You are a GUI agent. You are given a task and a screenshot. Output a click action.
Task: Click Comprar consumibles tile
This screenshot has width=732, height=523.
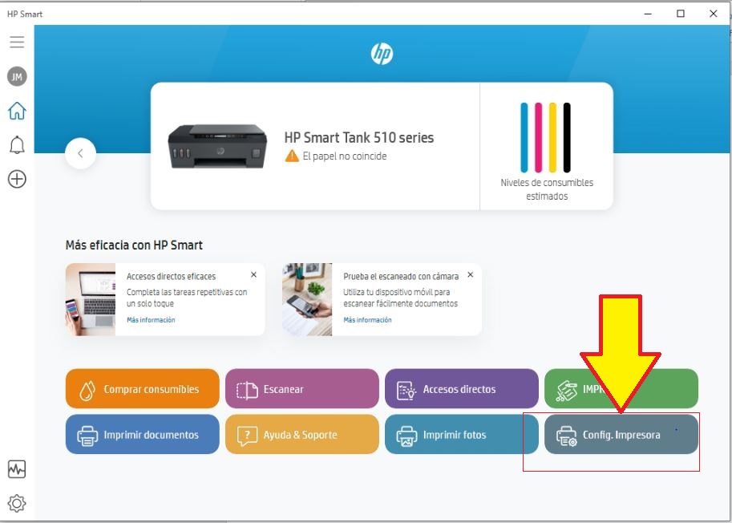click(142, 389)
